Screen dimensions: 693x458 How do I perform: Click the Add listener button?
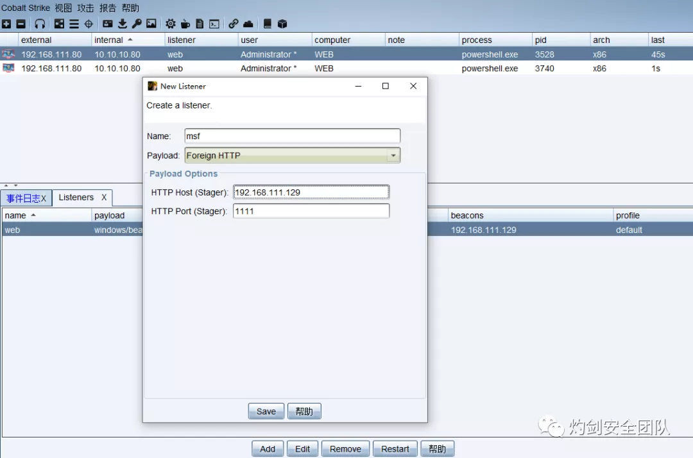(268, 449)
